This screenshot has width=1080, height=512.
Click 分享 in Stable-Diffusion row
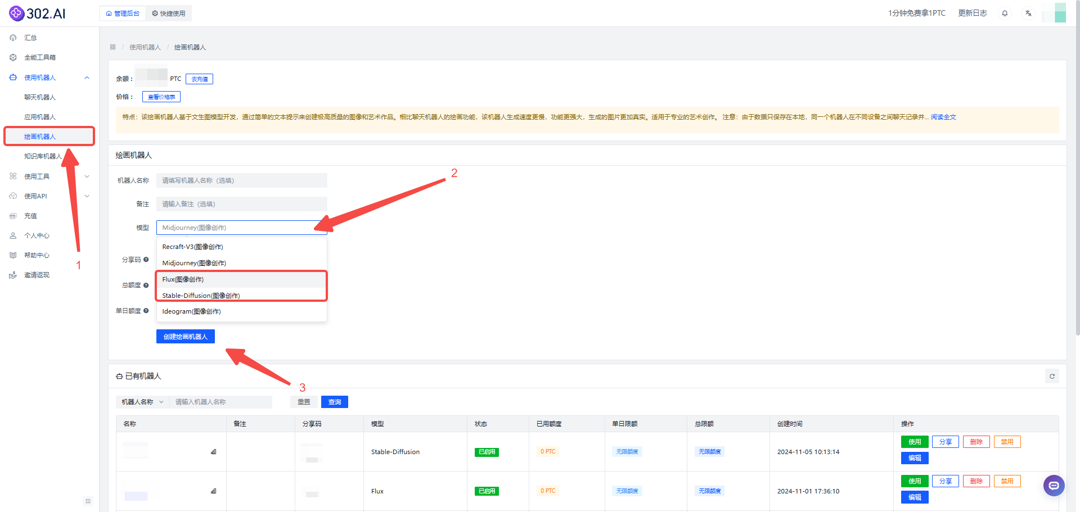click(946, 442)
